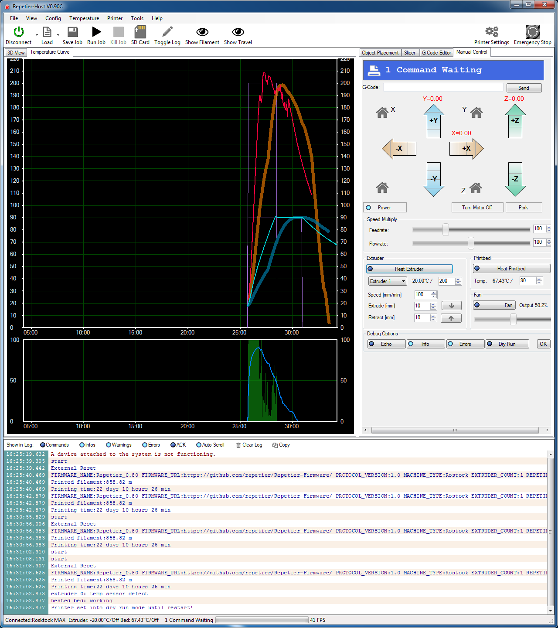558x628 pixels.
Task: Open the Temperature menu
Action: (84, 18)
